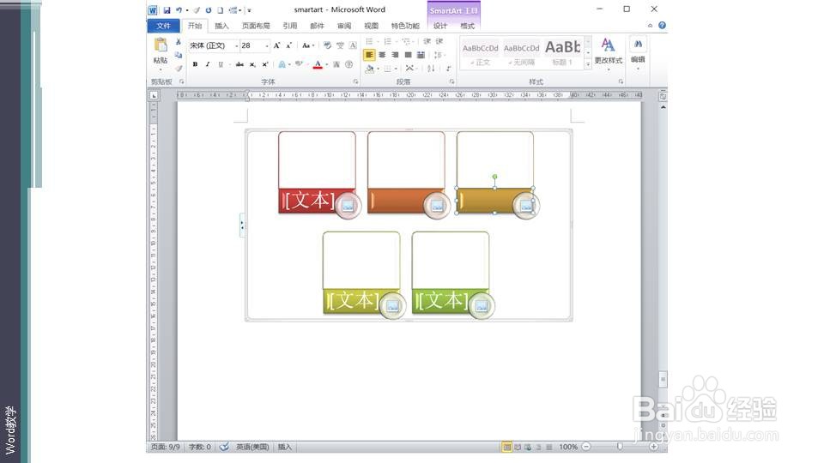Undo the last action in quick access toolbar
This screenshot has height=463, width=824.
coord(179,10)
